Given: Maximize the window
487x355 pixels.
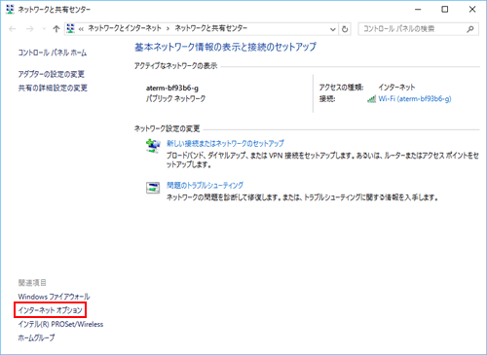Looking at the screenshot, I should [445, 10].
